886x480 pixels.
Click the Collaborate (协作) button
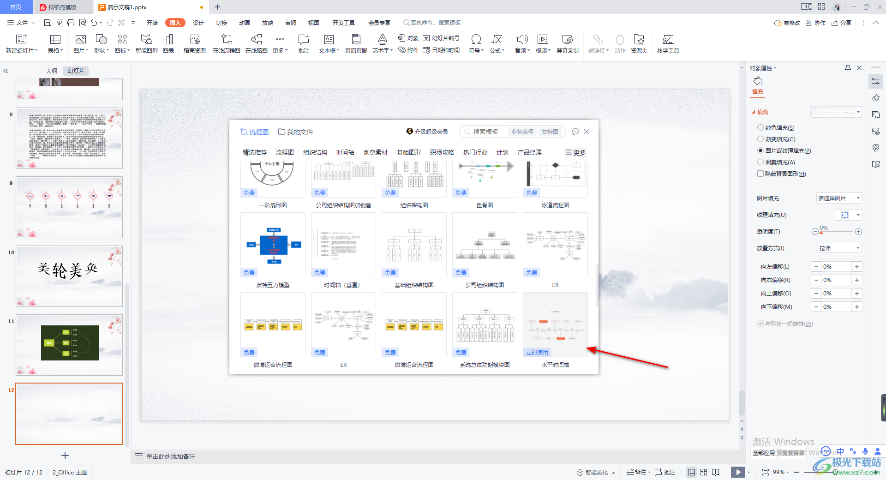tap(816, 23)
